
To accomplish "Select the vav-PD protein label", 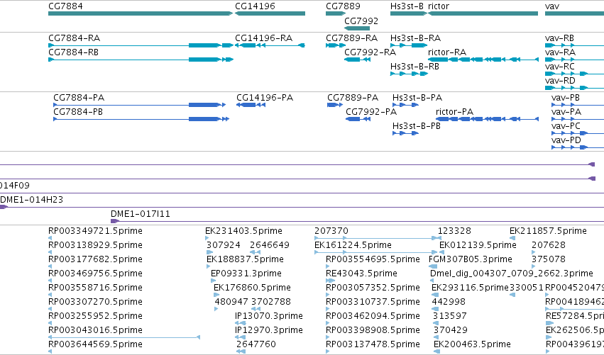I will [x=566, y=140].
